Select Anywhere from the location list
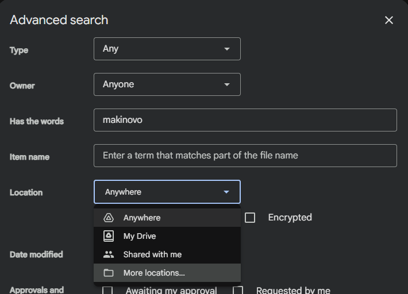This screenshot has height=294, width=408. pos(142,218)
